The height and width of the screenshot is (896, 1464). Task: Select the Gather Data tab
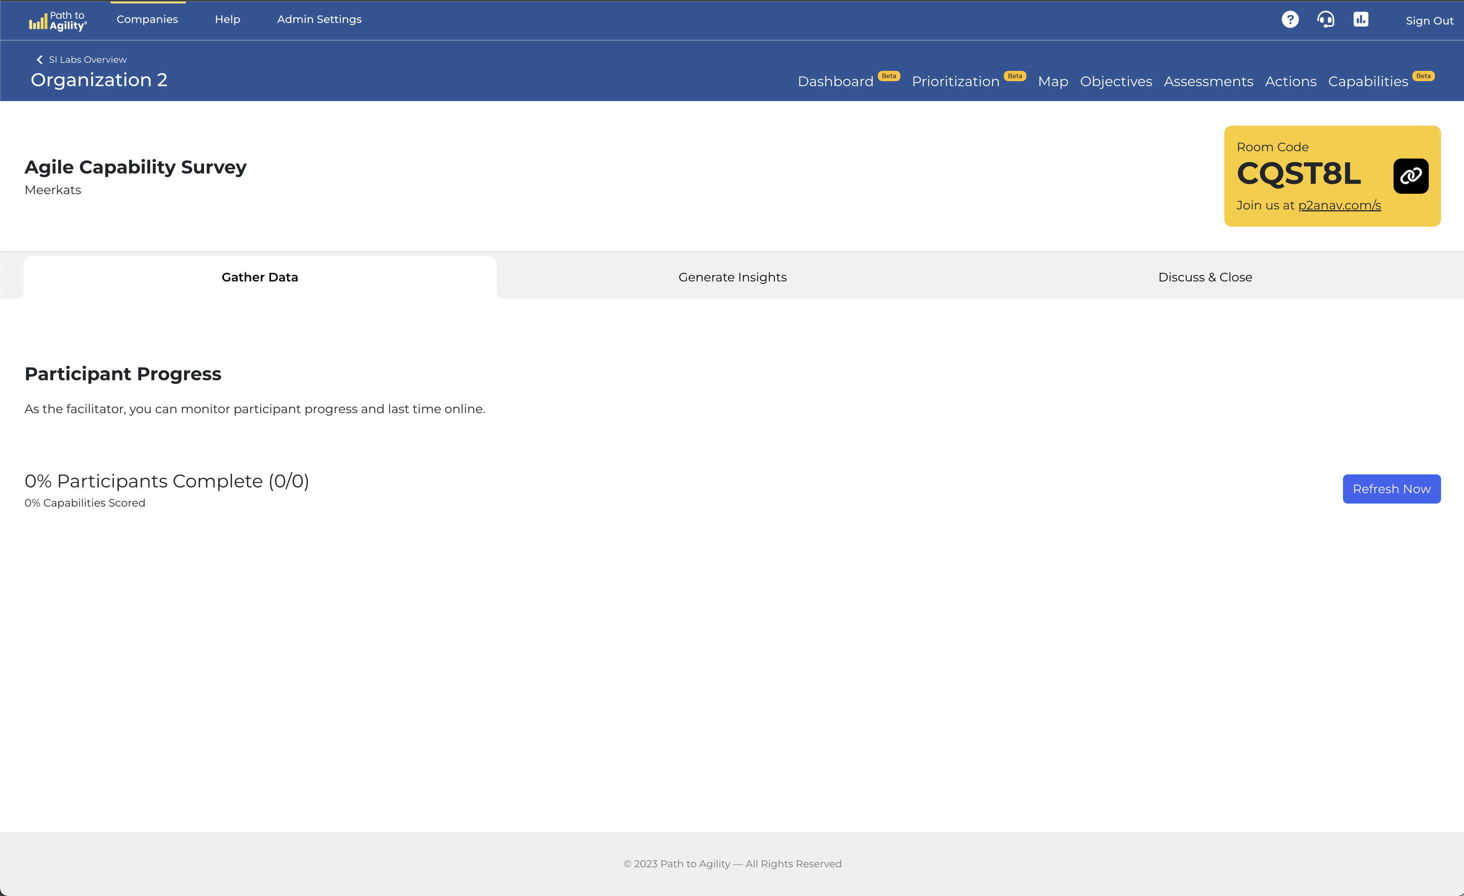260,278
